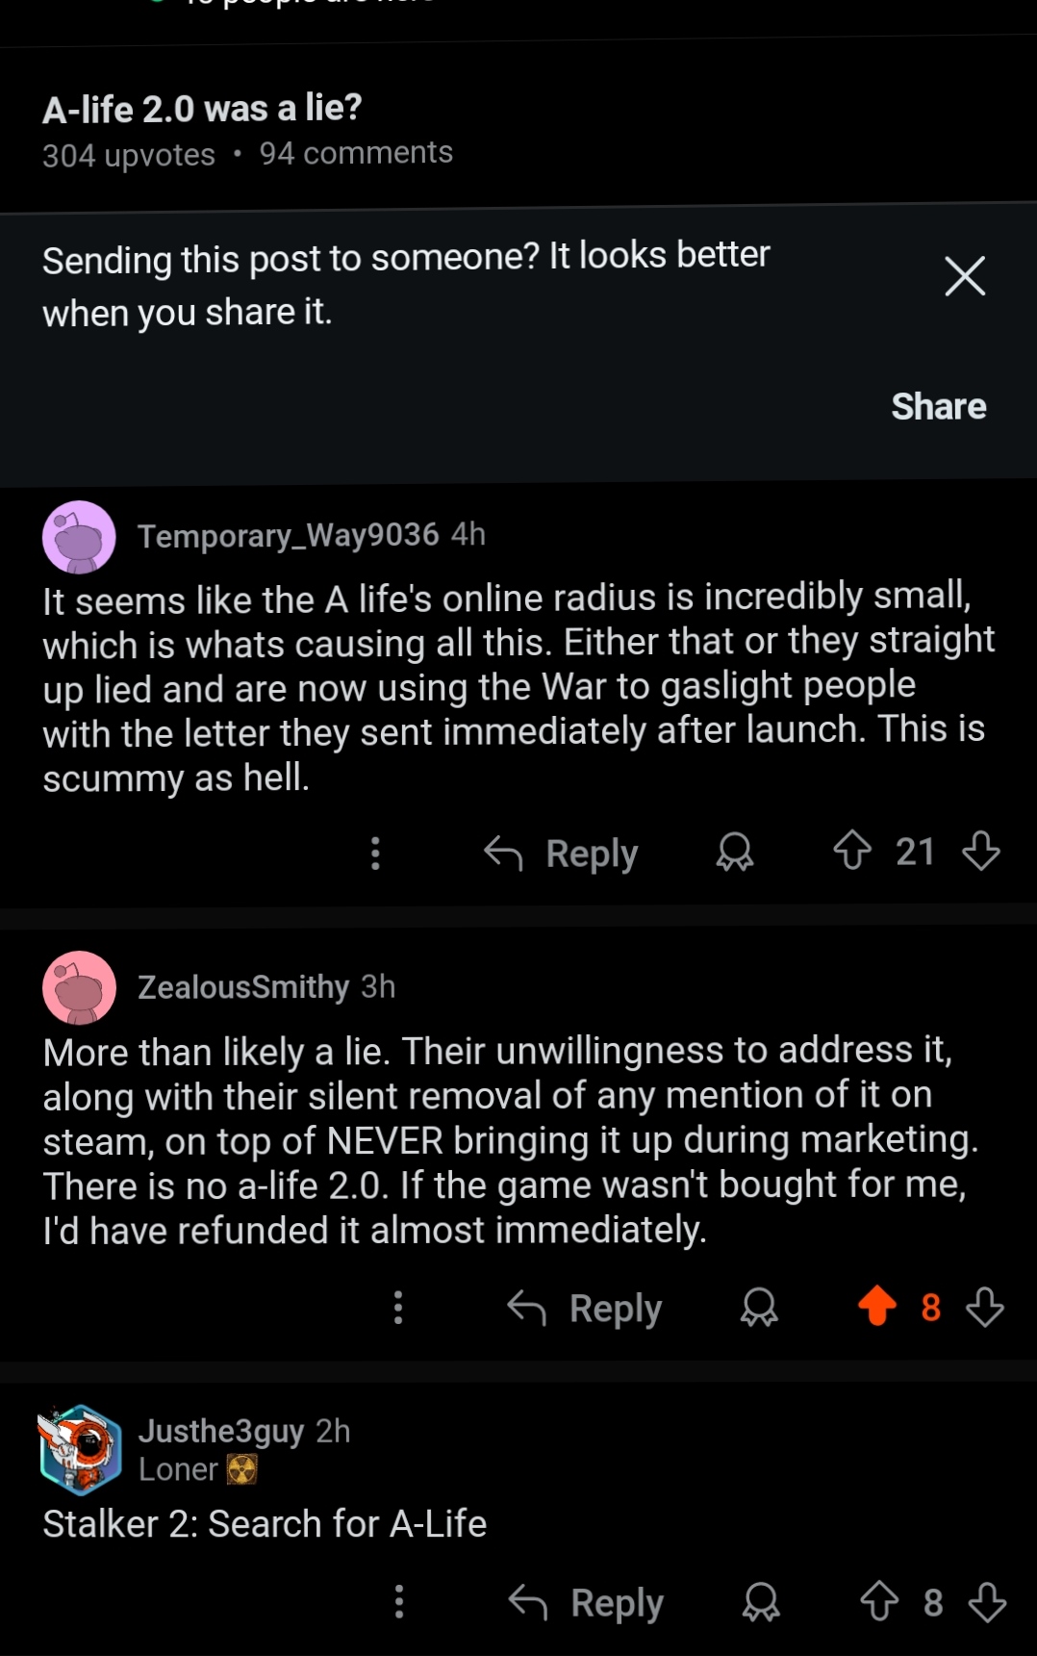Downvote Temporary_Way9036's comment
Image resolution: width=1037 pixels, height=1656 pixels.
[981, 851]
